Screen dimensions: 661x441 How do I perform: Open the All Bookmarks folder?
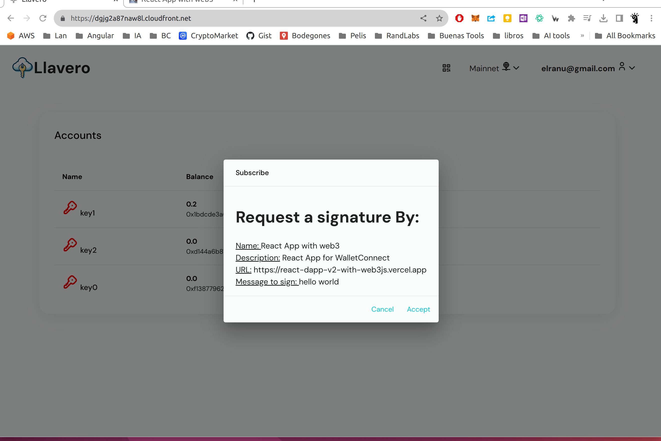click(x=625, y=36)
